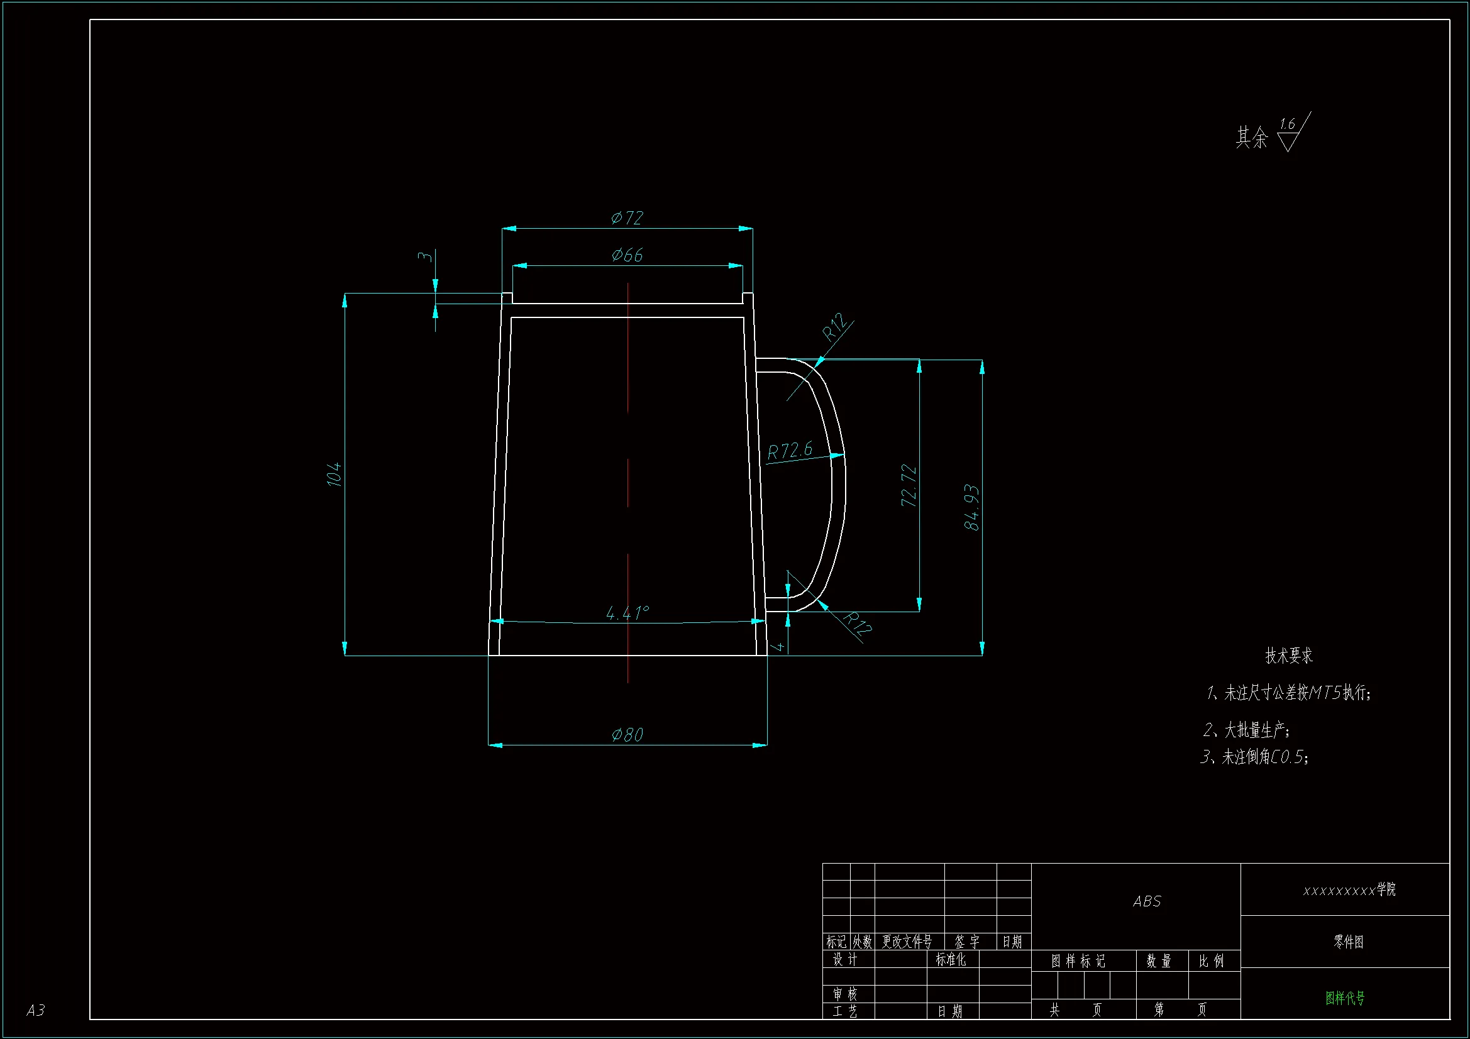Click the R72.6 handle radius label
The height and width of the screenshot is (1039, 1470).
(790, 451)
